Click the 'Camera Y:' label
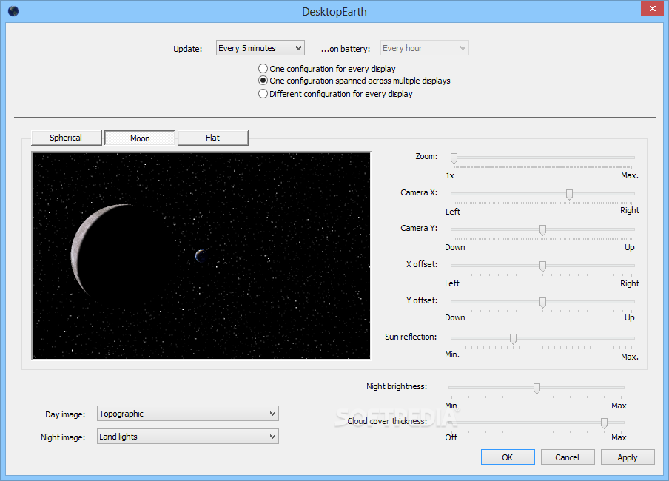669x481 pixels. tap(419, 228)
